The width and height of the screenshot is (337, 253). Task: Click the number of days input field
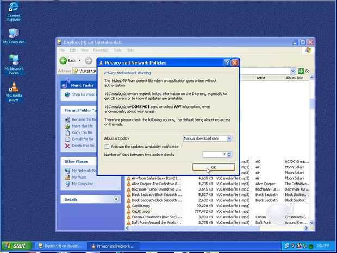coord(215,155)
